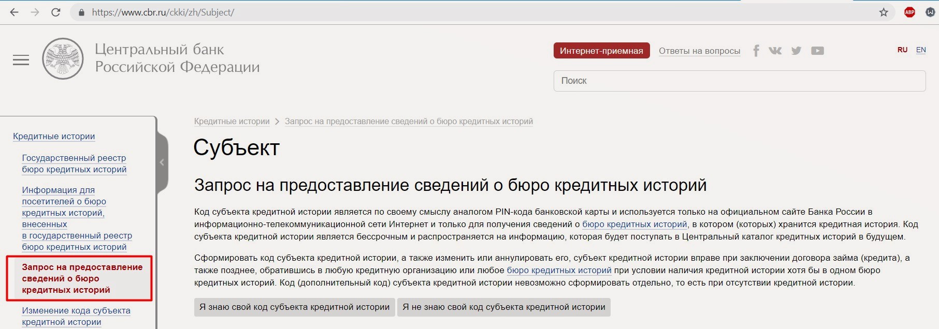Reload the page in browser
Viewport: 939px width, 329px height.
pyautogui.click(x=56, y=12)
